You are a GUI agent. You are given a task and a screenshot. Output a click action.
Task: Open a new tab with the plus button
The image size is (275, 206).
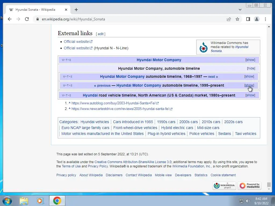click(x=76, y=10)
